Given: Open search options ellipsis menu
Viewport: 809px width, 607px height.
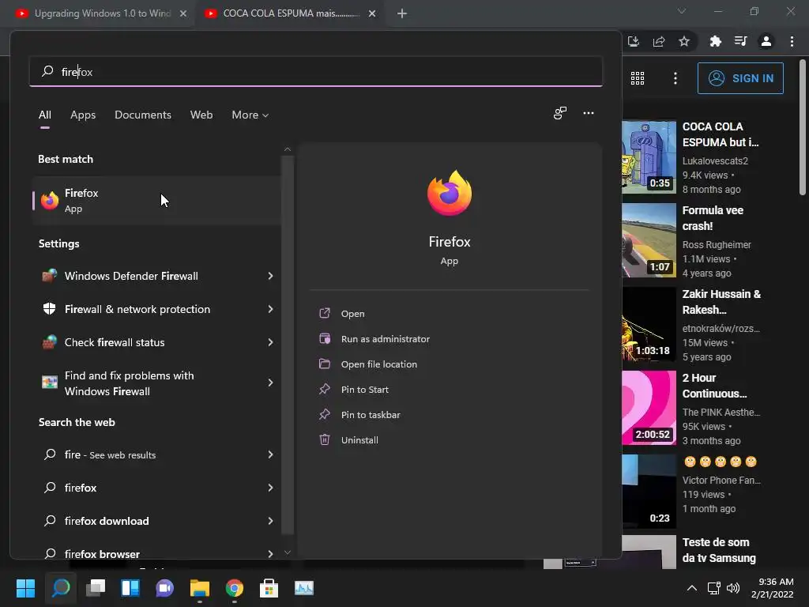Looking at the screenshot, I should pyautogui.click(x=588, y=113).
